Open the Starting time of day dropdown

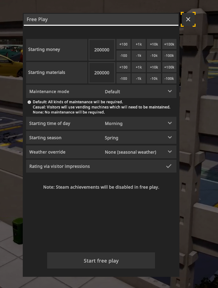170,123
